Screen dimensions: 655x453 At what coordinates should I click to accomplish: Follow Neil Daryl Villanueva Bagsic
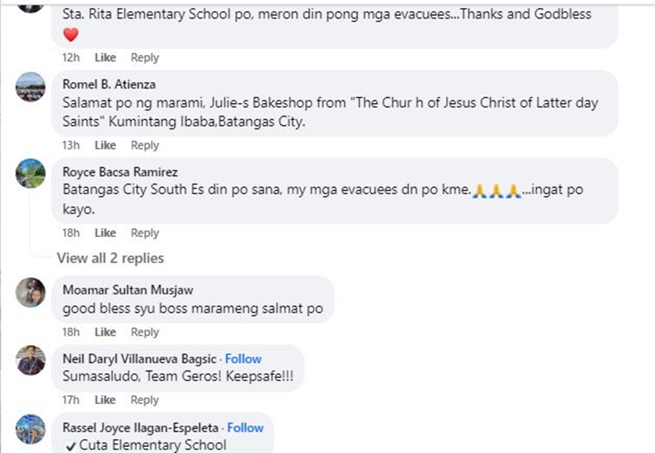pos(244,359)
